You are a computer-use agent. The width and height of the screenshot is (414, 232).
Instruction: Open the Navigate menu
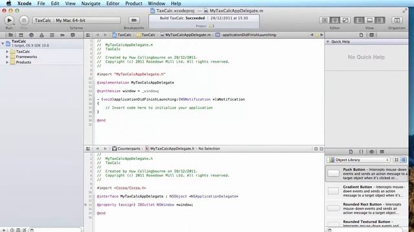coord(91,3)
